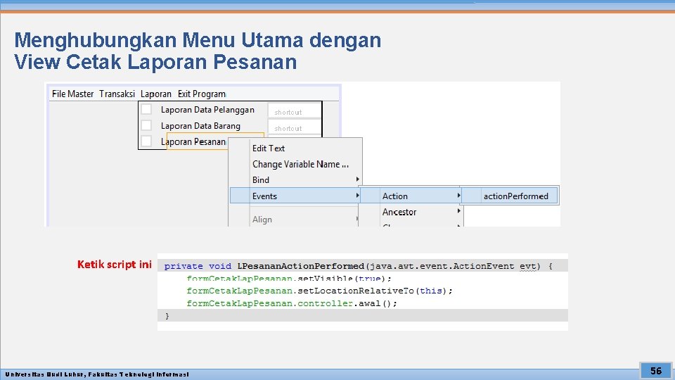
Task: Select Laporan Data Barang menu item
Action: (x=200, y=126)
